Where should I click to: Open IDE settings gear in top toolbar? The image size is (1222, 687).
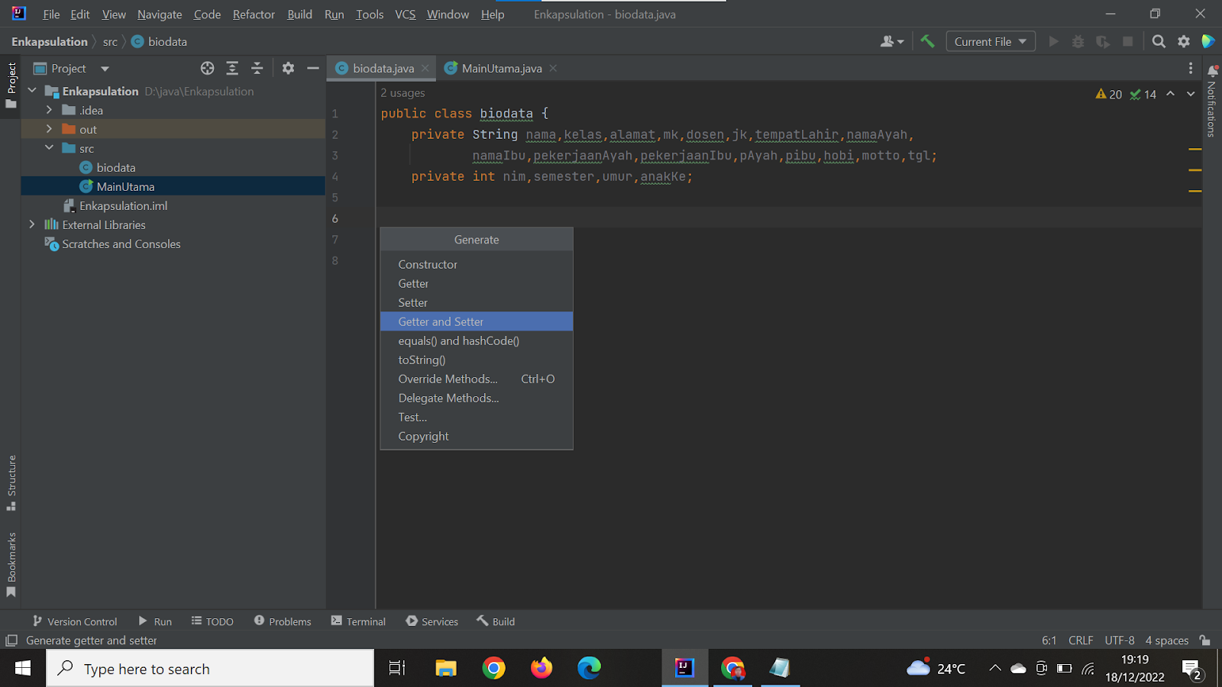(x=1184, y=41)
